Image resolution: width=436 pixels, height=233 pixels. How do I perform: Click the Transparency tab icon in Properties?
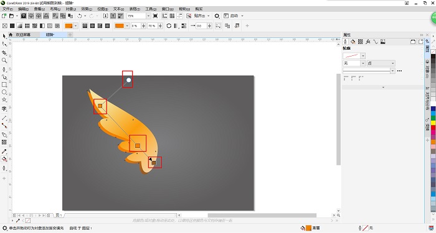click(361, 42)
